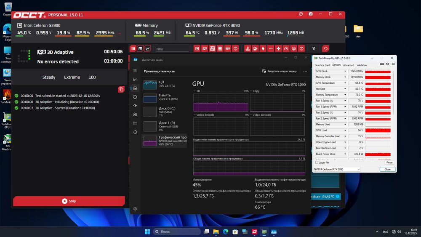Open GPU Clock sensor dropdown in GPU-Z
This screenshot has height=237, width=421.
click(345, 71)
